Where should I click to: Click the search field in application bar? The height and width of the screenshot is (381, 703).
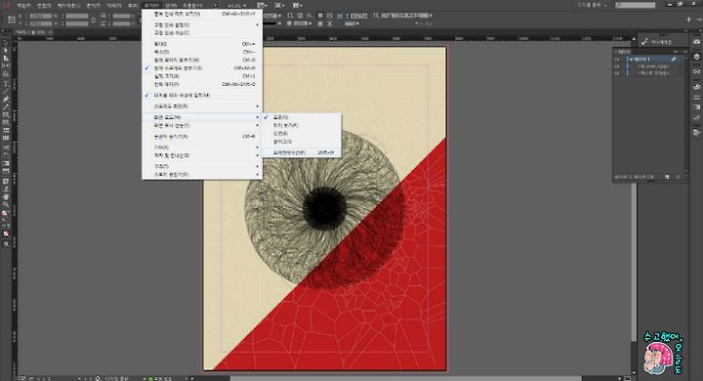pos(636,5)
